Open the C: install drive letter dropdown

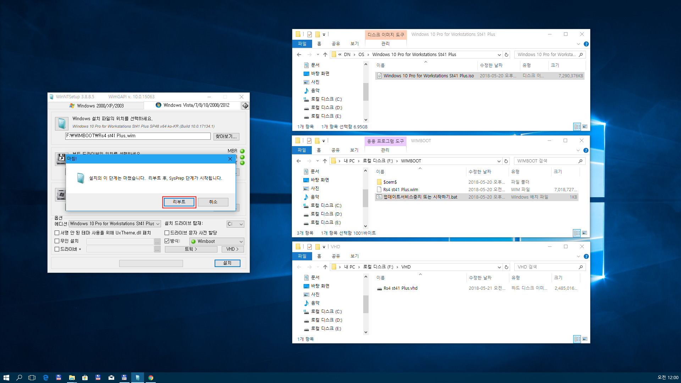[x=235, y=224]
